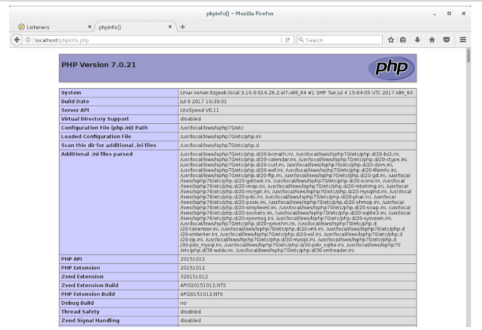Go to the Firefox home page
The height and width of the screenshot is (330, 482).
click(x=432, y=40)
